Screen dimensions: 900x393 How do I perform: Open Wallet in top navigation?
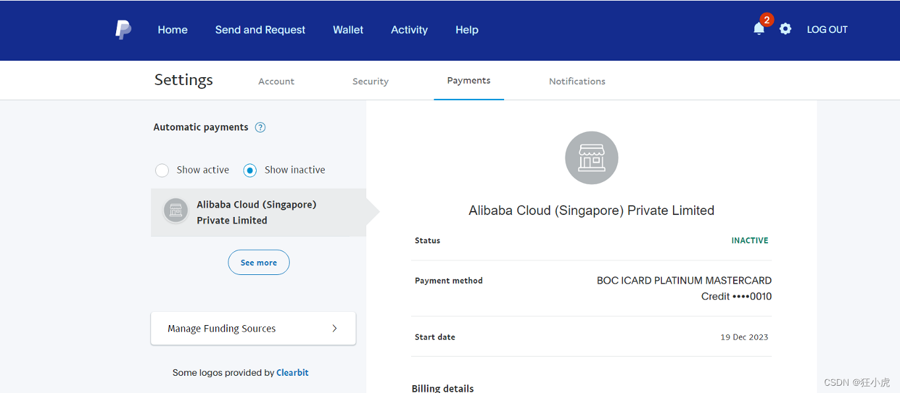pos(348,30)
